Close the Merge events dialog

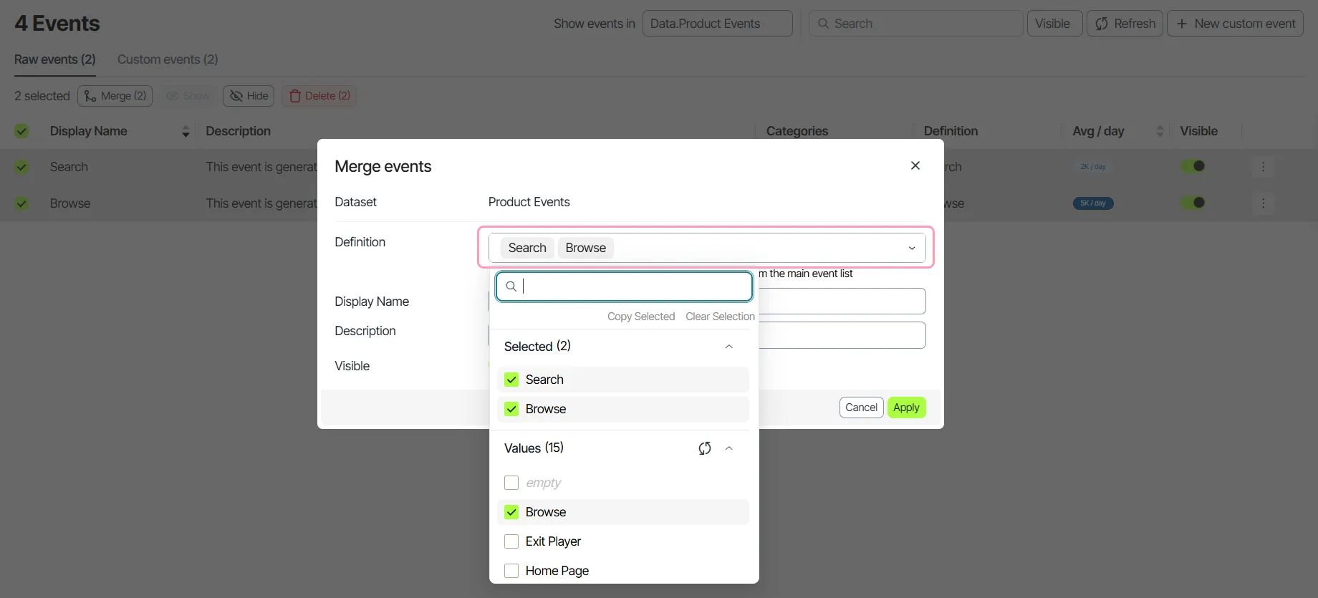pyautogui.click(x=915, y=165)
